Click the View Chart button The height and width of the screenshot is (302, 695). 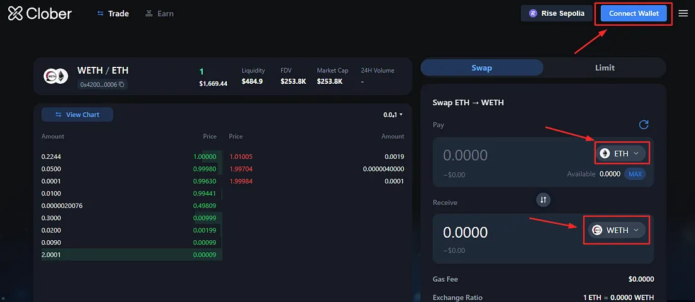click(77, 115)
